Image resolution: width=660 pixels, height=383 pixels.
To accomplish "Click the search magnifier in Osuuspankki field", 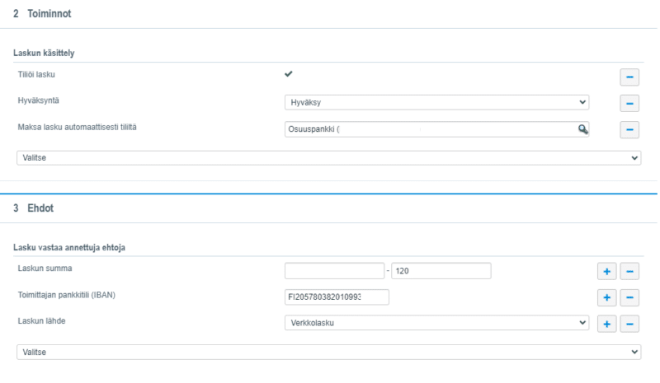I will point(582,129).
